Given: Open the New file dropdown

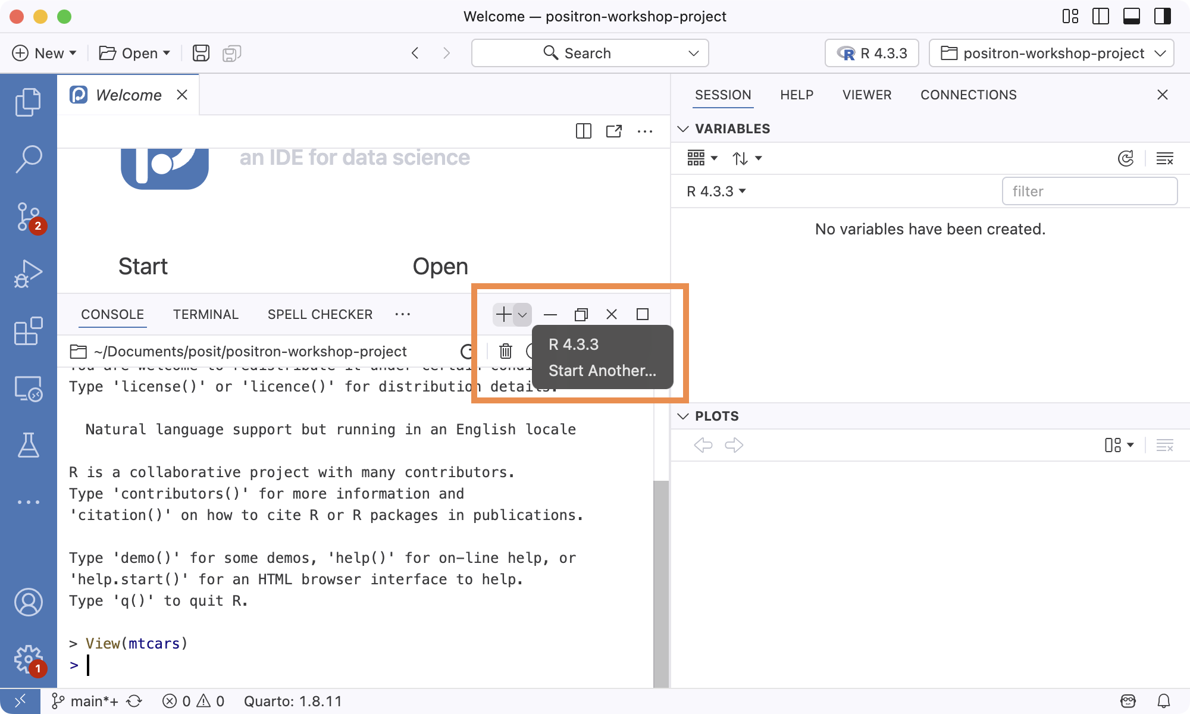Looking at the screenshot, I should (45, 53).
